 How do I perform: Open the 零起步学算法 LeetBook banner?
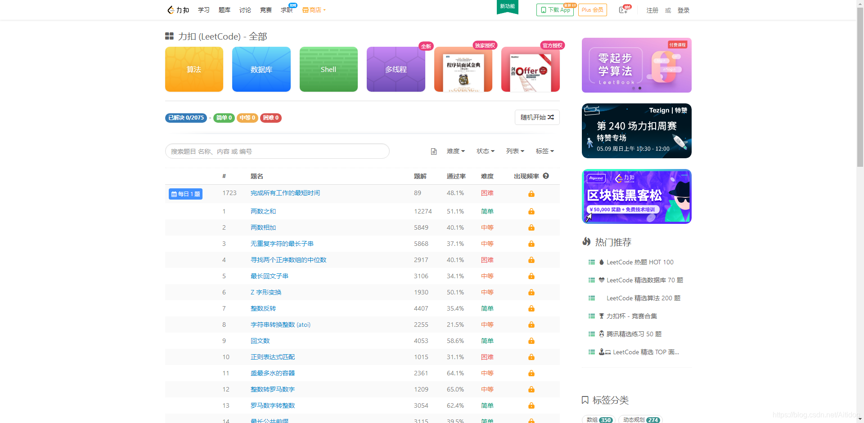(636, 65)
